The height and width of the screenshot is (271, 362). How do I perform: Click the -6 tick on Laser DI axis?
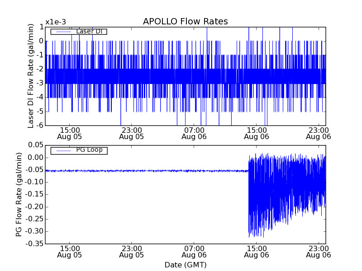(x=40, y=125)
